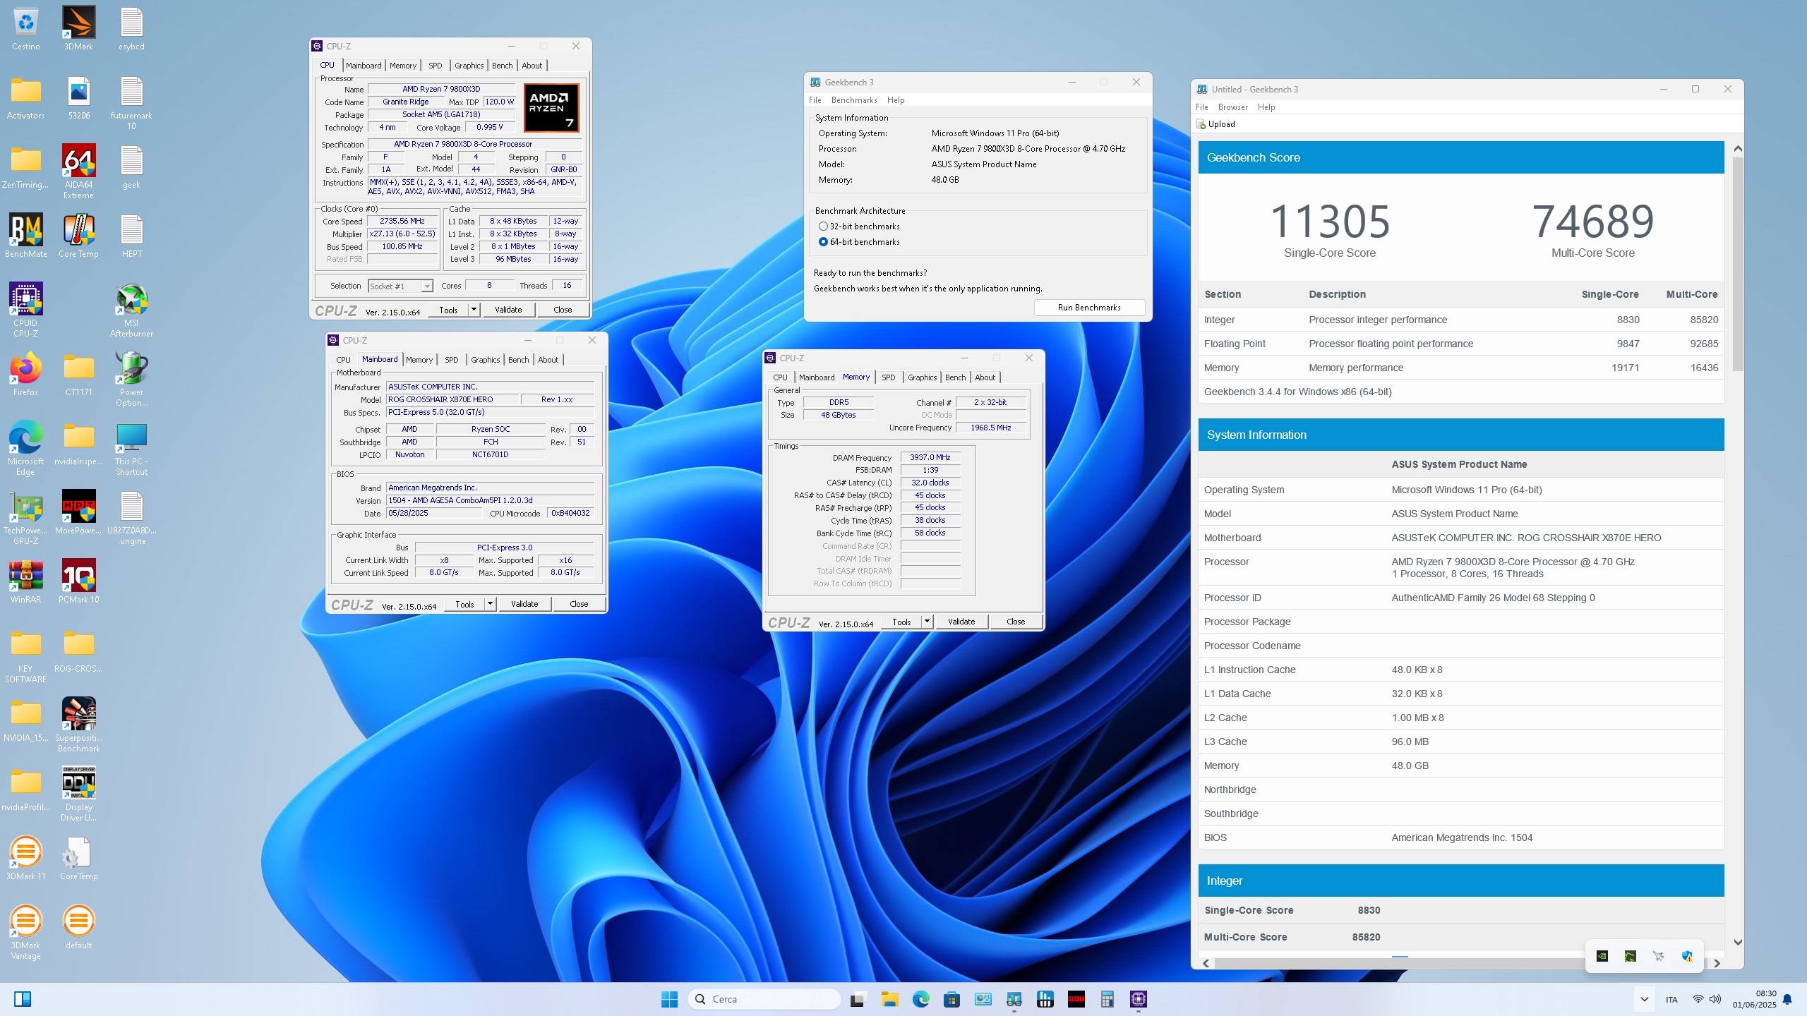
Task: Click the Upload icon in Geekbench results
Action: pyautogui.click(x=1201, y=124)
